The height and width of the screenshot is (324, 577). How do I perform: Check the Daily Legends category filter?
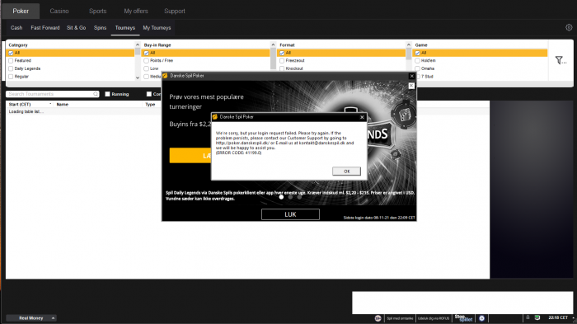11,69
